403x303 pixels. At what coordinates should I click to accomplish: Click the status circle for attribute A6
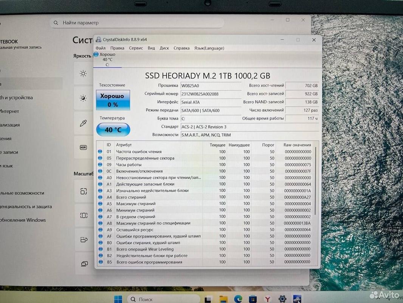coord(100,210)
